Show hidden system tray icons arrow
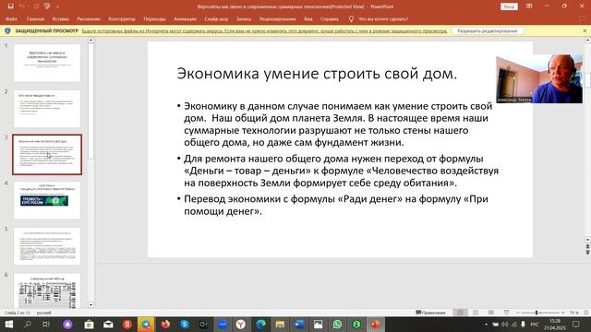Screen dimensions: 591x332 coord(486,324)
